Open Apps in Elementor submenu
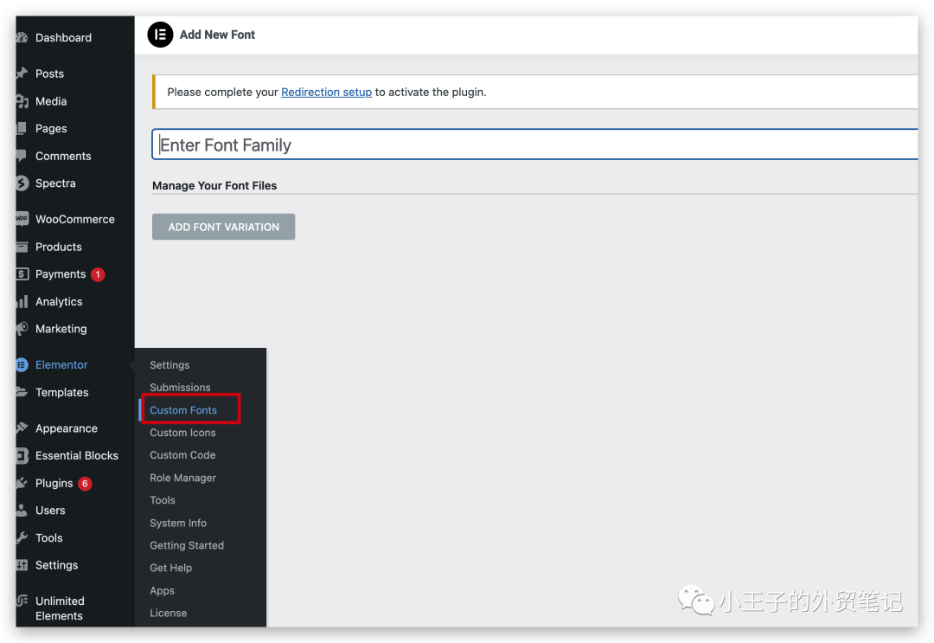The width and height of the screenshot is (934, 643). point(162,590)
